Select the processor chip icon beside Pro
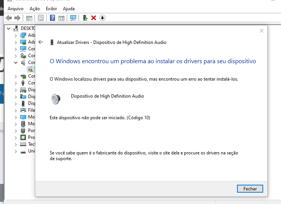 click(x=23, y=137)
